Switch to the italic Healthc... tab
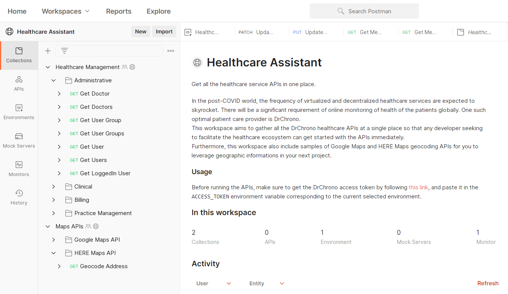Image resolution: width=508 pixels, height=294 pixels. pos(480,32)
